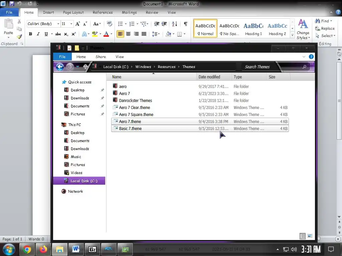
Task: Open 7-Zip from taskbar
Action: click(93, 249)
